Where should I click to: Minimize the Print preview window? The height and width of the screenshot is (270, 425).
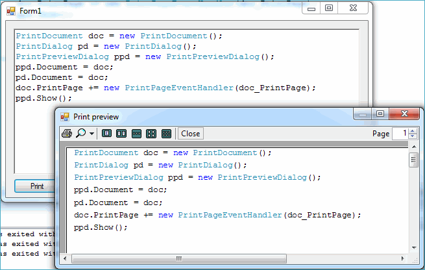[363, 114]
